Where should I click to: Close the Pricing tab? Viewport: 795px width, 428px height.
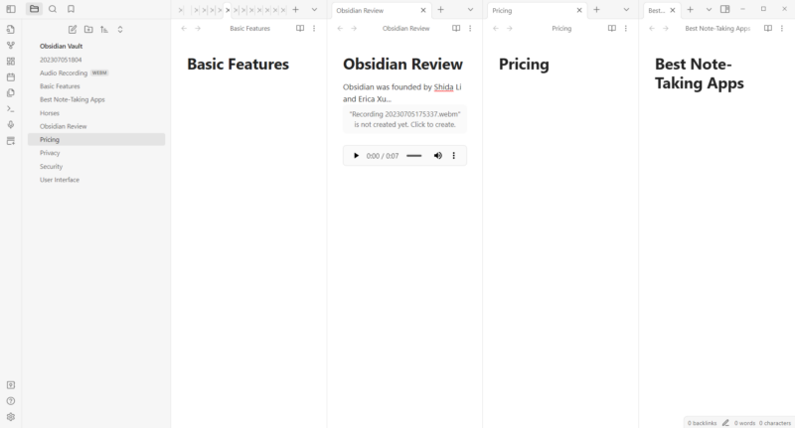pyautogui.click(x=579, y=10)
